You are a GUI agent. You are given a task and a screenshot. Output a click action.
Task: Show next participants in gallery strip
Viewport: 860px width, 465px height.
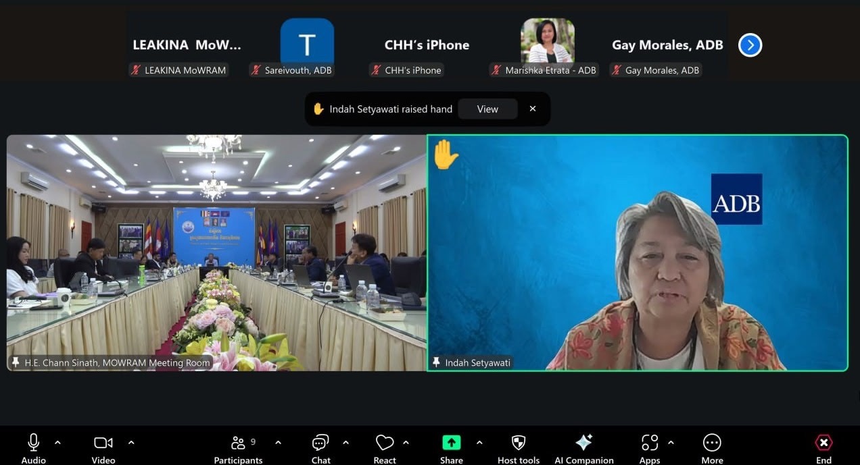750,45
